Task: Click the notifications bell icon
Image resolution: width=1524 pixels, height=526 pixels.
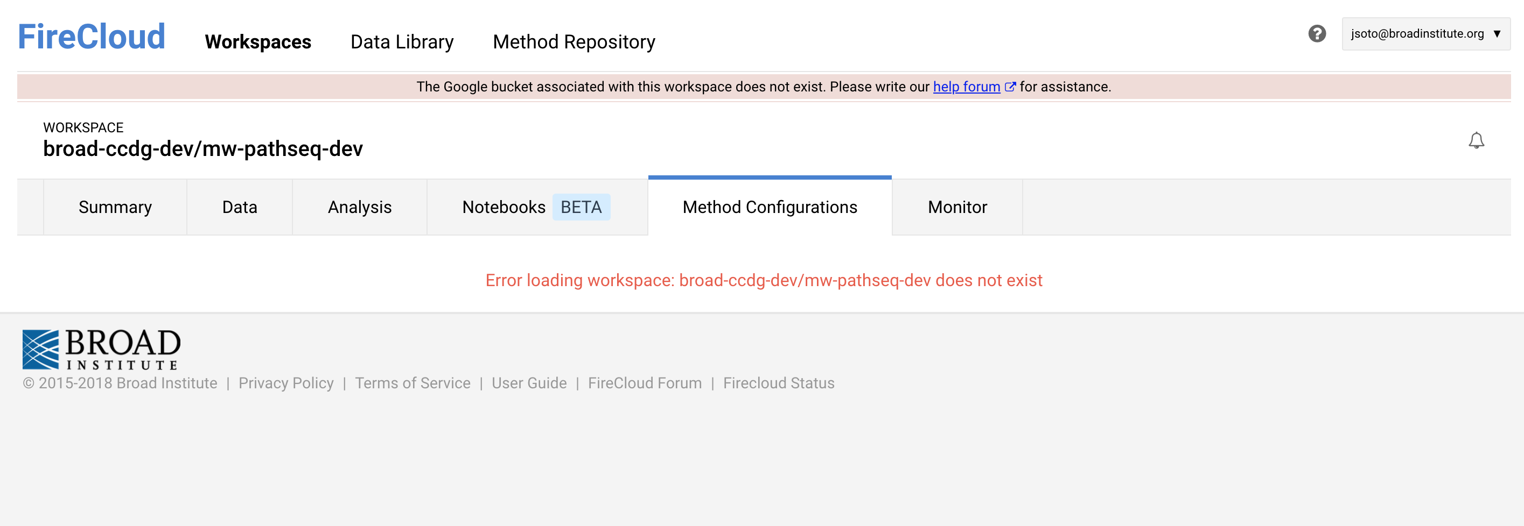Action: point(1476,141)
